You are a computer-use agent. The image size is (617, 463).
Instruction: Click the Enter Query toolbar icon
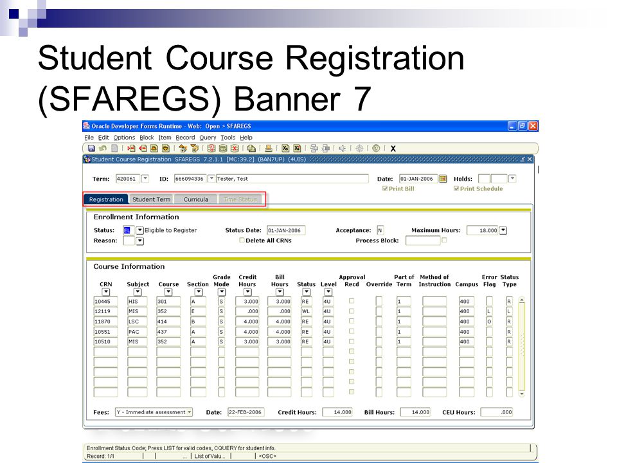[x=211, y=149]
